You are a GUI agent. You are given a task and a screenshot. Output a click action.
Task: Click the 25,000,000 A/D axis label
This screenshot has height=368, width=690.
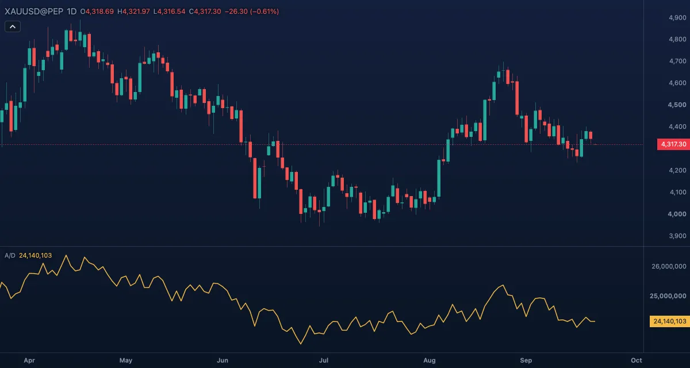tap(669, 296)
